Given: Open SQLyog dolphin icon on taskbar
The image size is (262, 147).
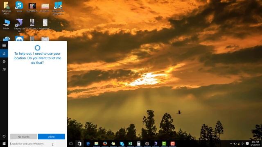Looking at the screenshot, I should [x=156, y=143].
